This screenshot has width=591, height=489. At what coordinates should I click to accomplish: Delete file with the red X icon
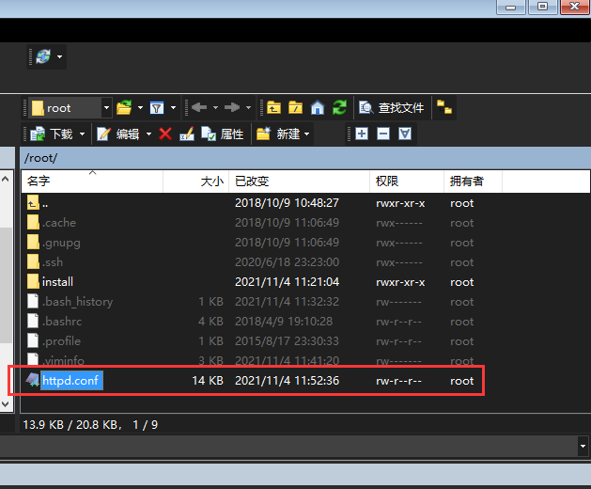click(165, 134)
